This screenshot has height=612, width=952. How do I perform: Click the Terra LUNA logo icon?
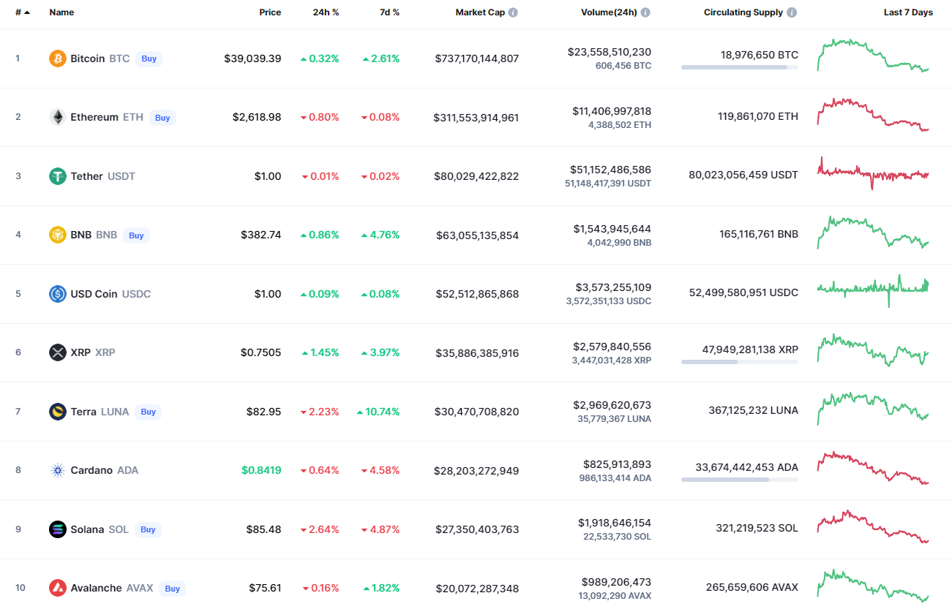tap(58, 412)
